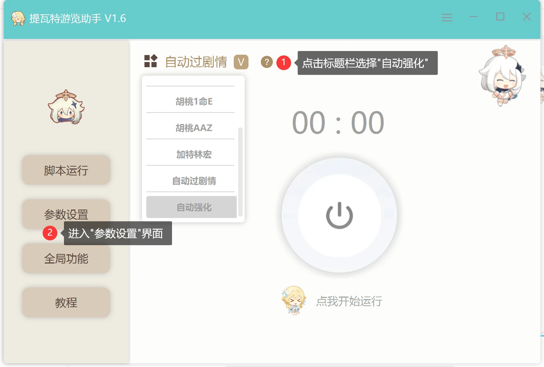Open the 教程 page

(x=66, y=302)
